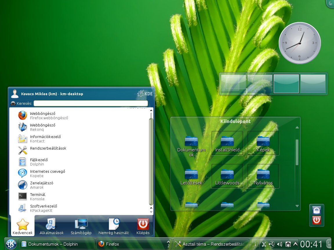Switch to Kedvencek favorites tab
Screen dimensions: 334x250
tap(23, 226)
